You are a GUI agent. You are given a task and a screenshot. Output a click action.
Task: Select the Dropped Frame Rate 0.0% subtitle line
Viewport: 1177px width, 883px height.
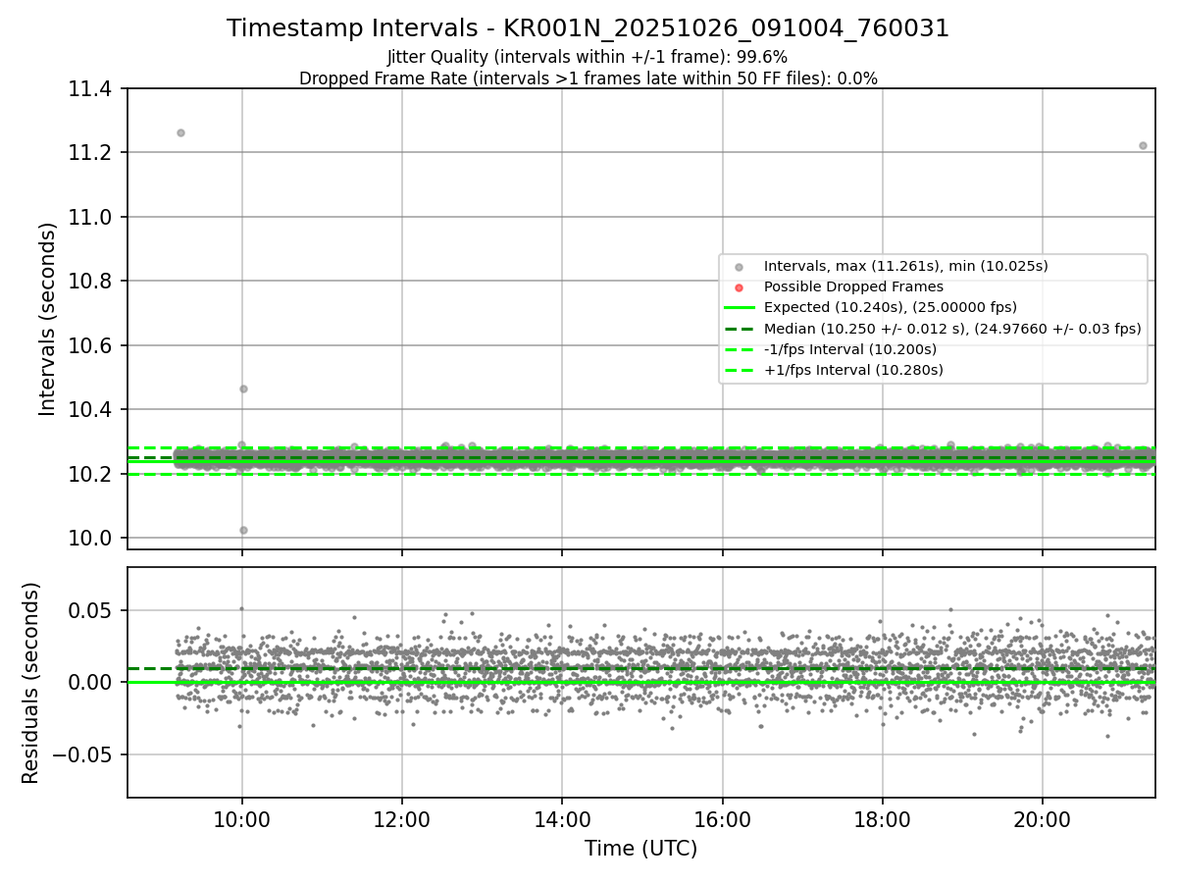(588, 78)
